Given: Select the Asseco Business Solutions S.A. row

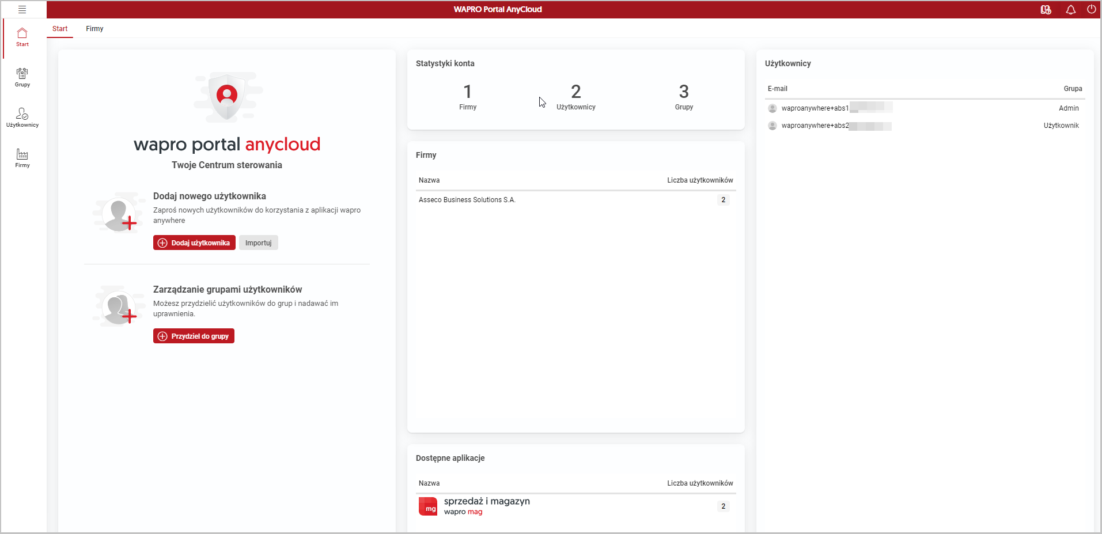Looking at the screenshot, I should 576,200.
